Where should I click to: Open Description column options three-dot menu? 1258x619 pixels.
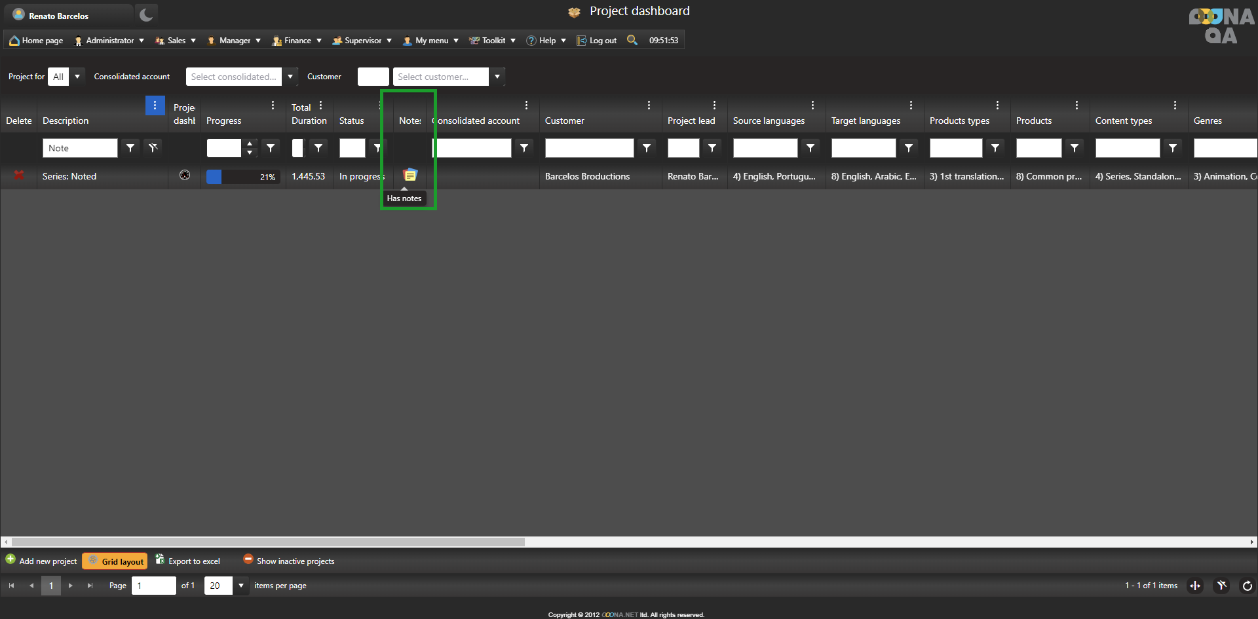[155, 105]
